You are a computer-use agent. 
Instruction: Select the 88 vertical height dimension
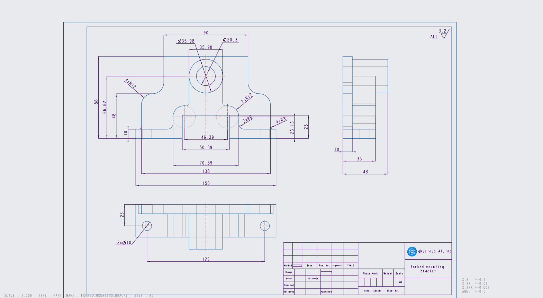pyautogui.click(x=96, y=102)
